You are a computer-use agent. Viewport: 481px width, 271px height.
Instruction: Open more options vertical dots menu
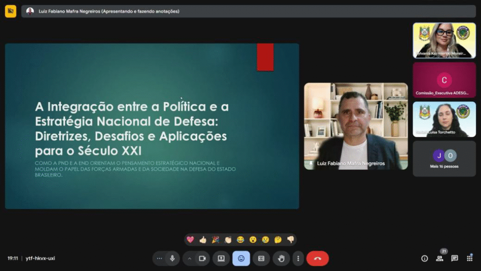coord(298,258)
